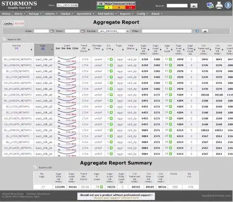Open the Date calendar picker icon
The width and height of the screenshot is (233, 202).
(x=52, y=31)
